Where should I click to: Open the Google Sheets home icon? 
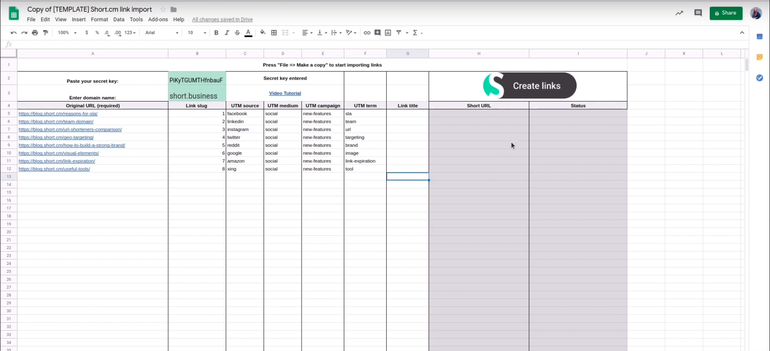coord(14,13)
